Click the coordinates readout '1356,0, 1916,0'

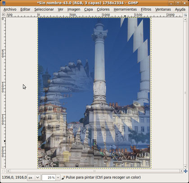tap(14, 178)
